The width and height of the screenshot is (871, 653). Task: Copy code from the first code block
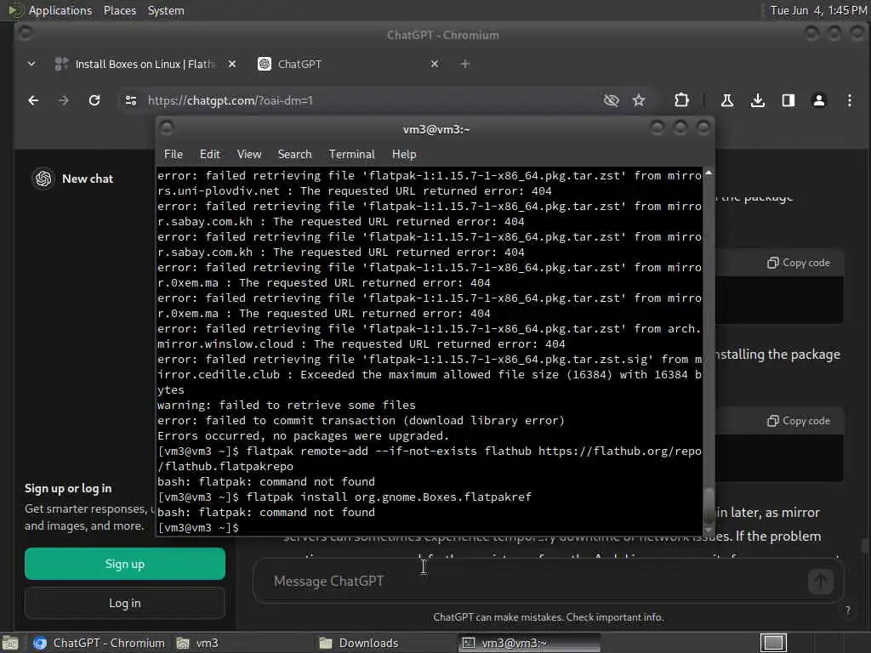[799, 263]
